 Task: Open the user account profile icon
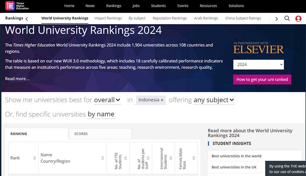pos(298,19)
